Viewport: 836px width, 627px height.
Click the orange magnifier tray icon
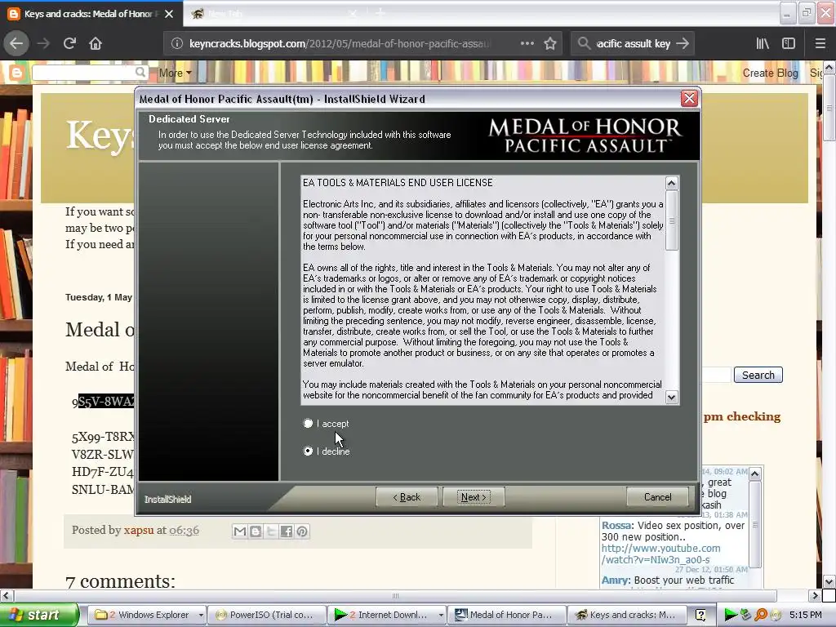[x=761, y=615]
